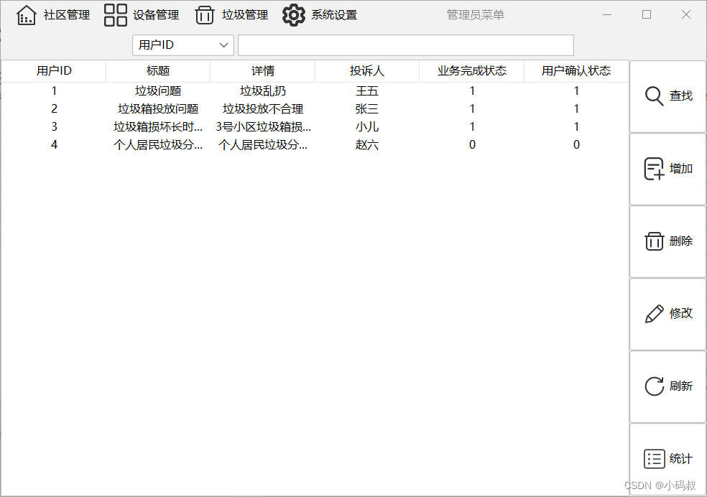This screenshot has width=707, height=497.
Task: Click 用户确认状态 value 1 in 王五 row
Action: click(x=576, y=91)
